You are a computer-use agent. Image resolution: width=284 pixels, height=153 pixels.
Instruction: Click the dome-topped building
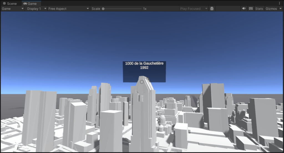click(162, 120)
